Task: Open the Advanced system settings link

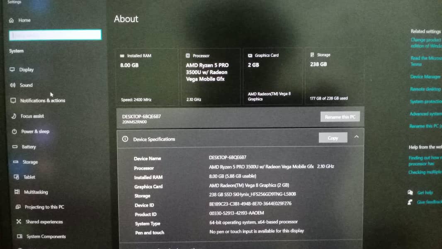Action: pyautogui.click(x=426, y=114)
